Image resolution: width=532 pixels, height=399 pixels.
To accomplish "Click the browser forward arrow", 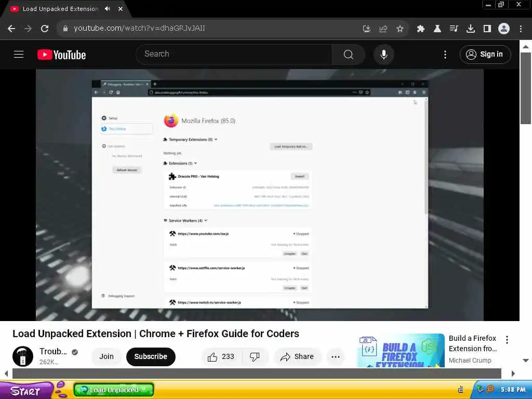I will (28, 29).
